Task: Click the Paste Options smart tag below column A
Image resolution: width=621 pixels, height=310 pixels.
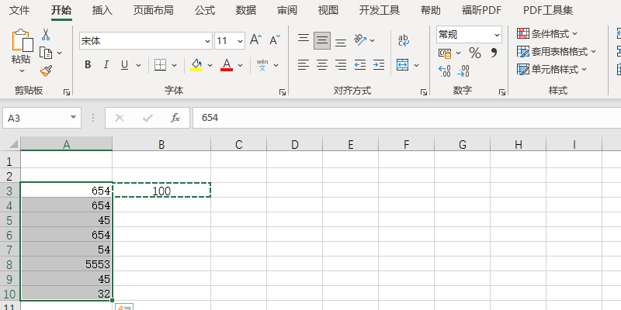Action: [x=124, y=306]
